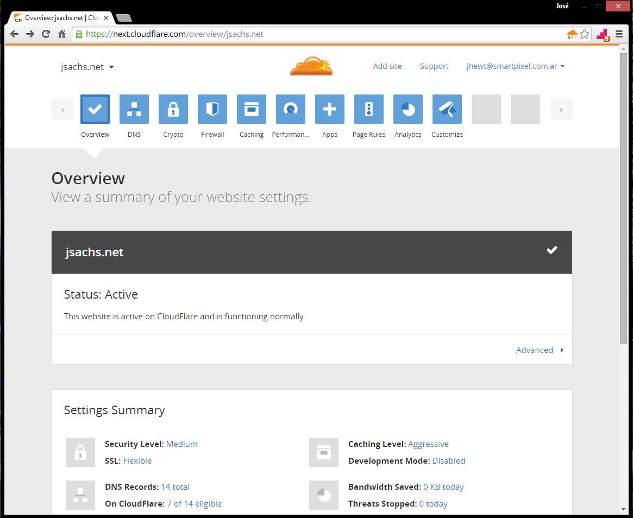The height and width of the screenshot is (518, 633).
Task: Open the Crypto padlock icon
Action: pos(173,109)
